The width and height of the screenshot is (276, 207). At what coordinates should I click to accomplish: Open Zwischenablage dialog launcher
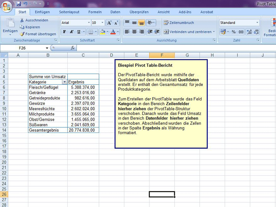pyautogui.click(x=56, y=40)
